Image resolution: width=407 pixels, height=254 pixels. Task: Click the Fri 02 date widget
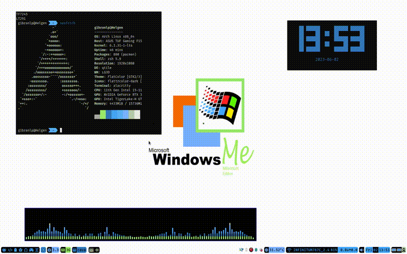coord(372,250)
